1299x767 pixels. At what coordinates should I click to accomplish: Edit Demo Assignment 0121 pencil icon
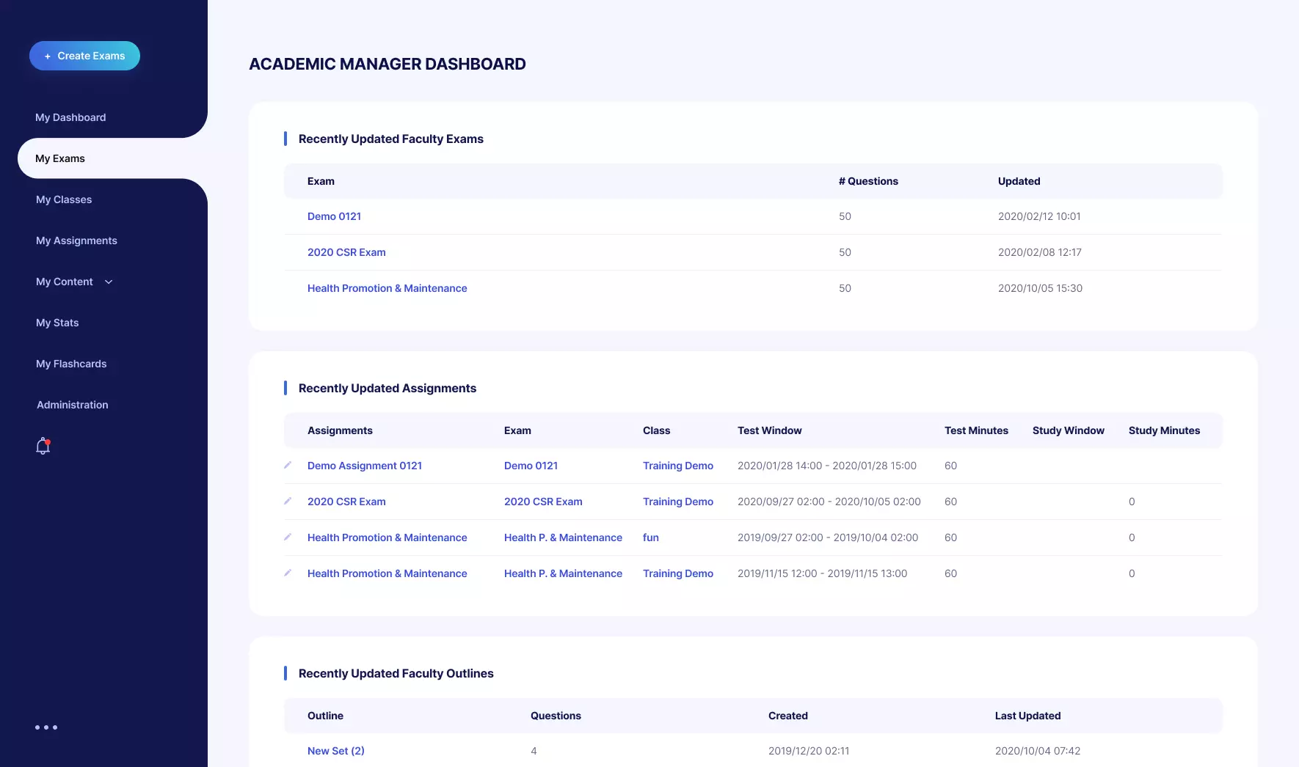(288, 465)
